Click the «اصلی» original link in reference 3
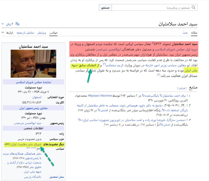The image size is (209, 181). coord(166,125)
